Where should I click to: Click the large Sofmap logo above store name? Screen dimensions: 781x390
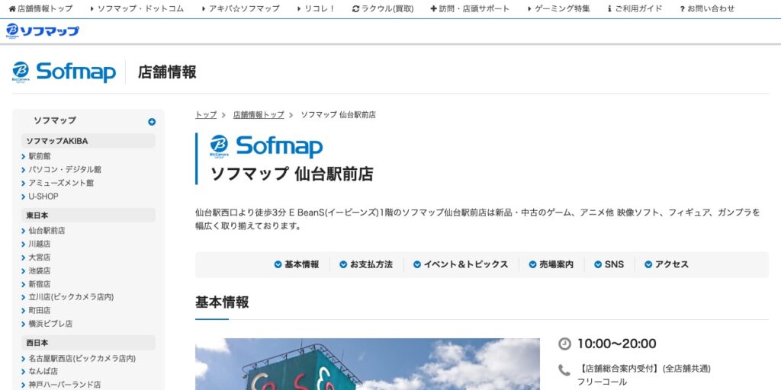point(266,147)
